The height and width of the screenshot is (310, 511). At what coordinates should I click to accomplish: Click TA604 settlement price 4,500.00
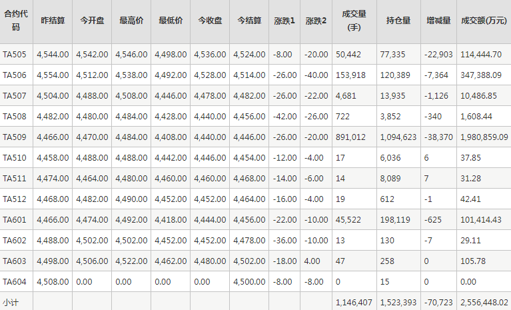click(x=249, y=281)
